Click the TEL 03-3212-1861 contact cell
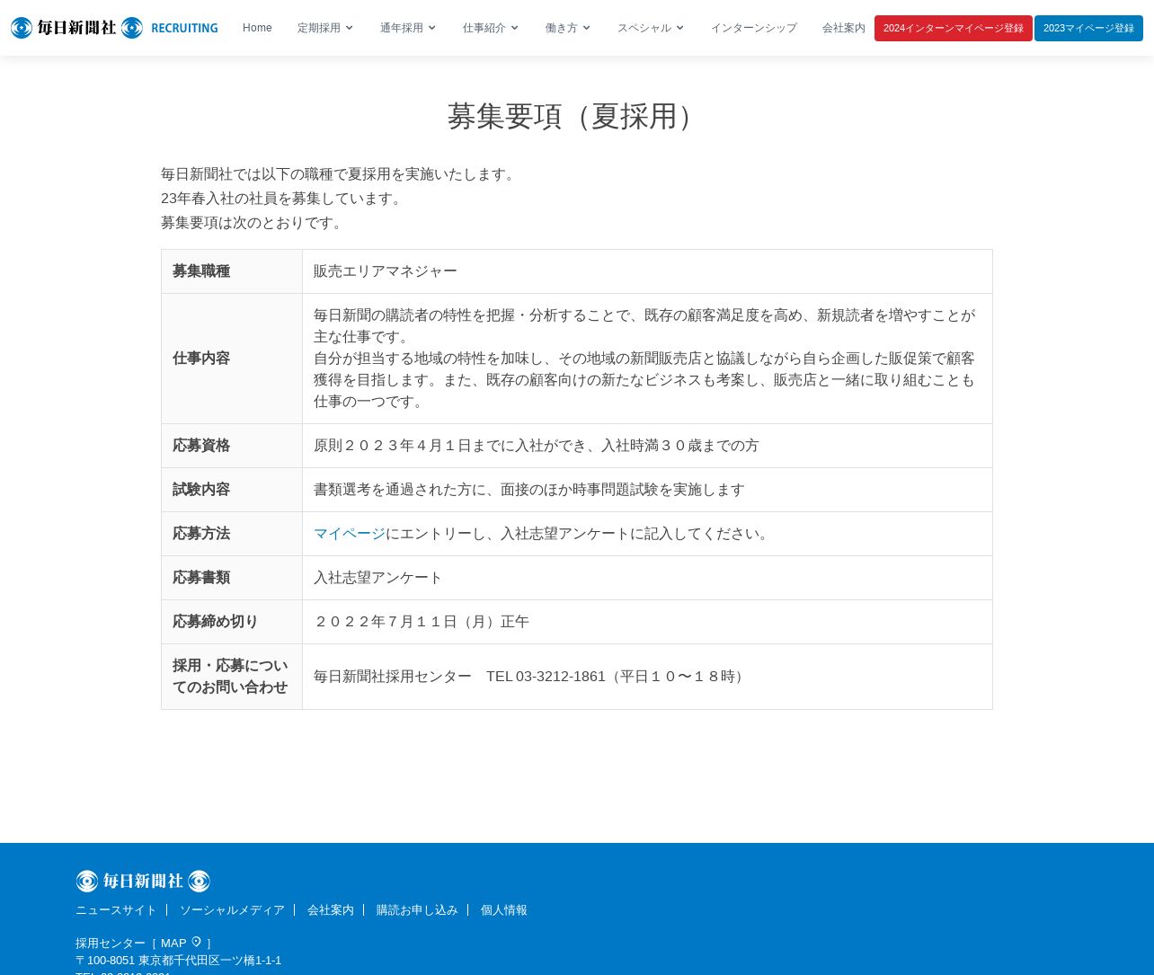This screenshot has width=1154, height=975. coord(647,677)
